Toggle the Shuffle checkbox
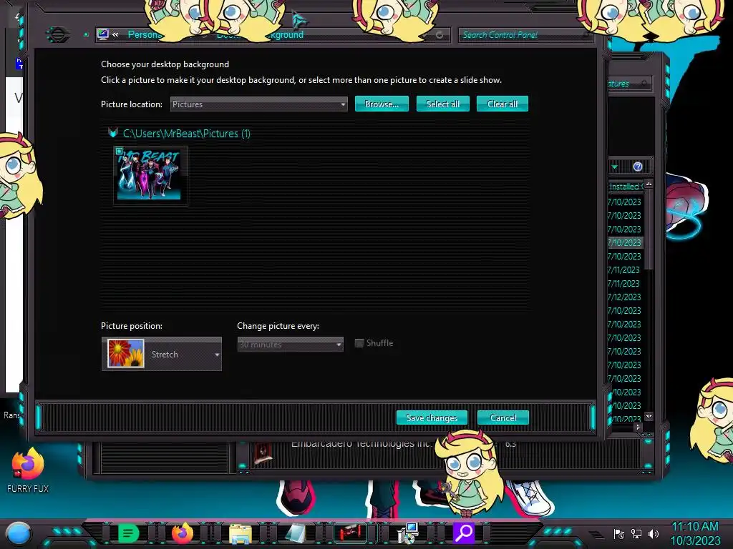The width and height of the screenshot is (733, 549). point(359,343)
